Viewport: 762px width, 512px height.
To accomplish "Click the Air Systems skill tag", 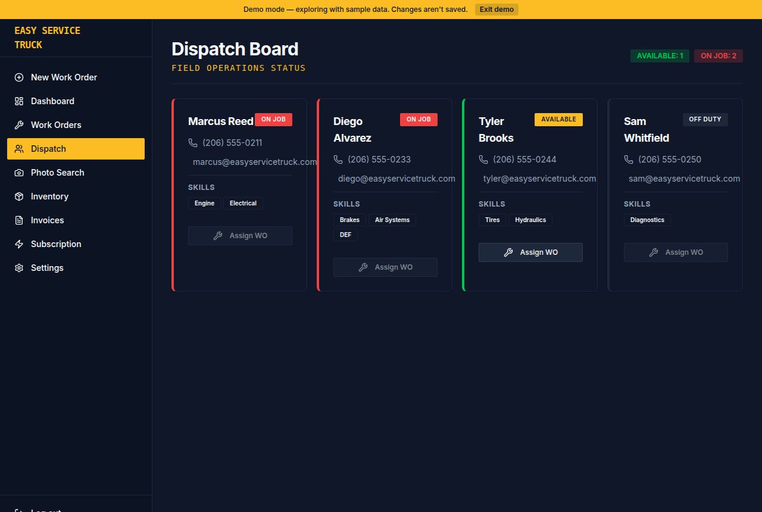I will coord(392,220).
